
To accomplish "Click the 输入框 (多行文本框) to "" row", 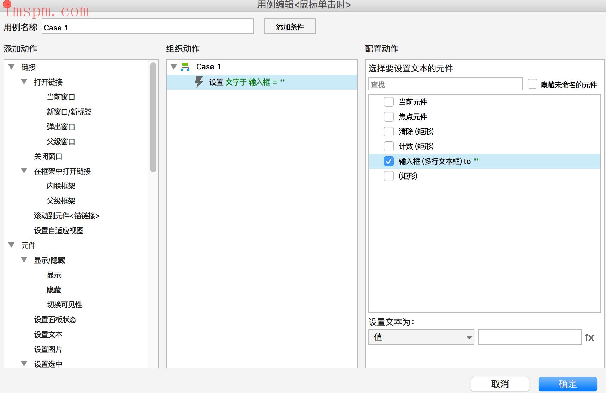I will pos(485,161).
